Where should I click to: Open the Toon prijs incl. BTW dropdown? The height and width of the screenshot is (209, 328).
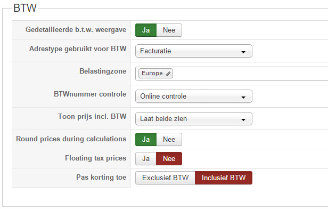(194, 119)
